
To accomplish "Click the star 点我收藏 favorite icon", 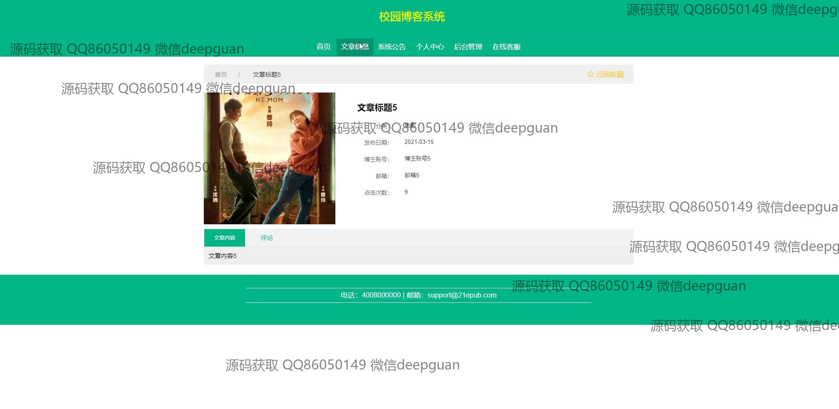I will click(591, 74).
